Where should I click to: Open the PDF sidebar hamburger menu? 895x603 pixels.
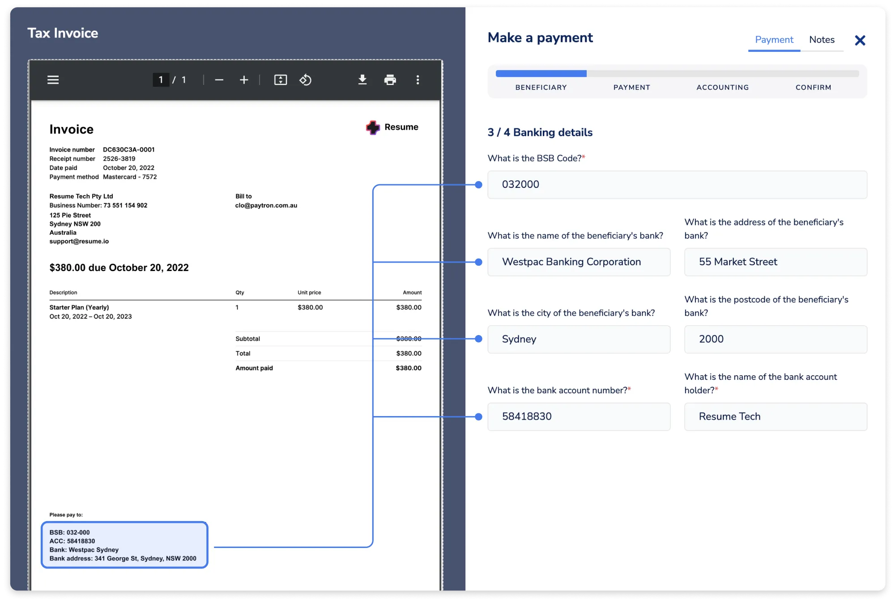[53, 80]
